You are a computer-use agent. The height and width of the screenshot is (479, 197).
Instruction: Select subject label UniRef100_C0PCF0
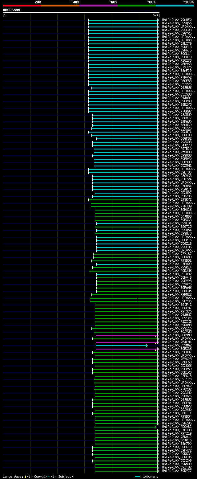(177, 447)
